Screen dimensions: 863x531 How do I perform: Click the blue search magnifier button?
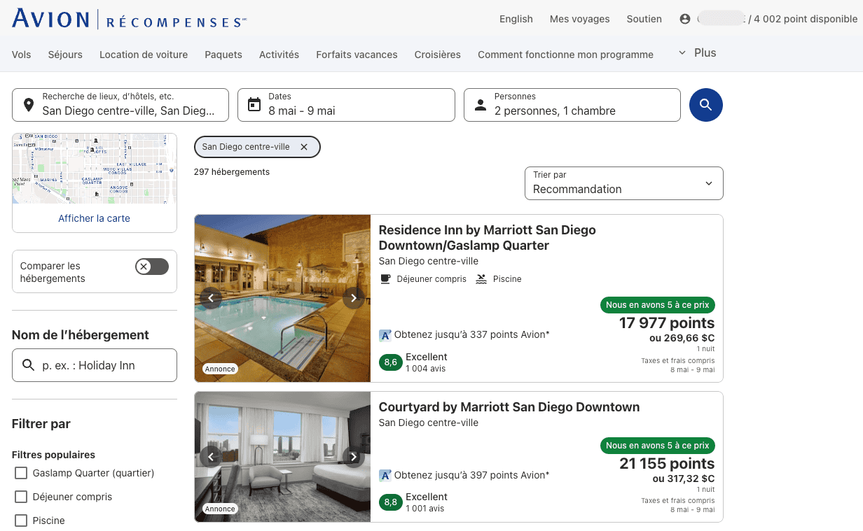[705, 105]
